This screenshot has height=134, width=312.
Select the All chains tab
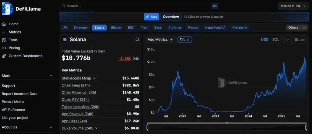[x=65, y=28]
